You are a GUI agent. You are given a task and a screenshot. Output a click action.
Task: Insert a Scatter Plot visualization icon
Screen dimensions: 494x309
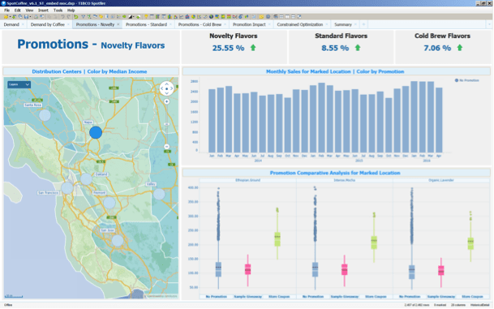199,17
